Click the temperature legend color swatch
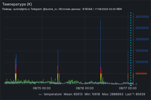The image size is (151, 100). tap(40, 94)
